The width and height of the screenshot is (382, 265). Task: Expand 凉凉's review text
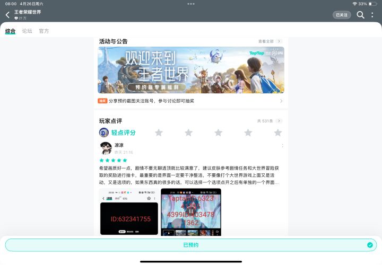pyautogui.click(x=189, y=175)
